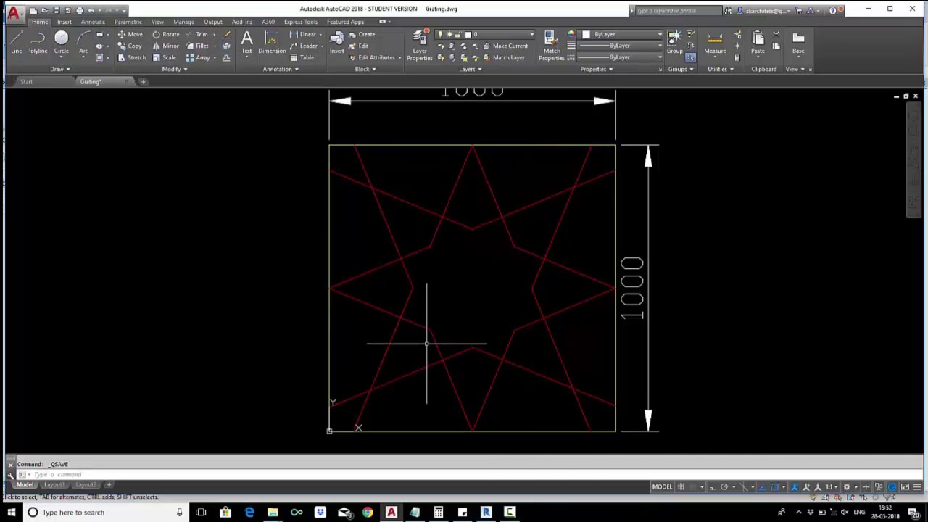The width and height of the screenshot is (928, 522).
Task: Activate the Rotate command
Action: (x=165, y=34)
